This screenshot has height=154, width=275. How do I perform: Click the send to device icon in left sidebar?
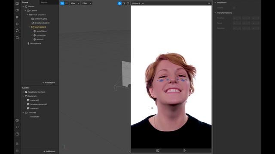tap(17, 127)
